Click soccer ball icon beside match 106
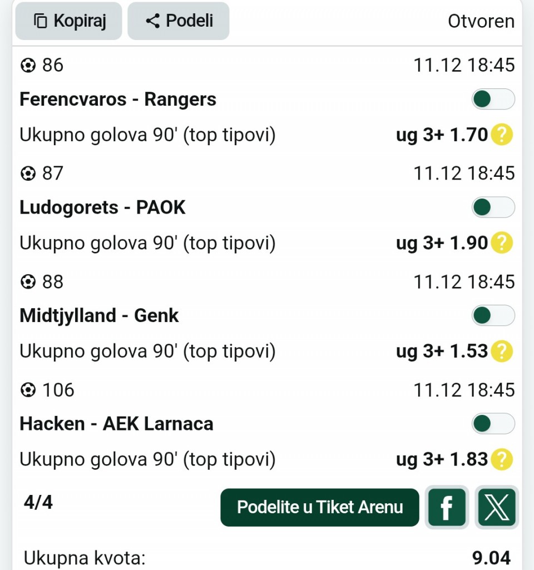Image resolution: width=534 pixels, height=570 pixels. tap(27, 390)
